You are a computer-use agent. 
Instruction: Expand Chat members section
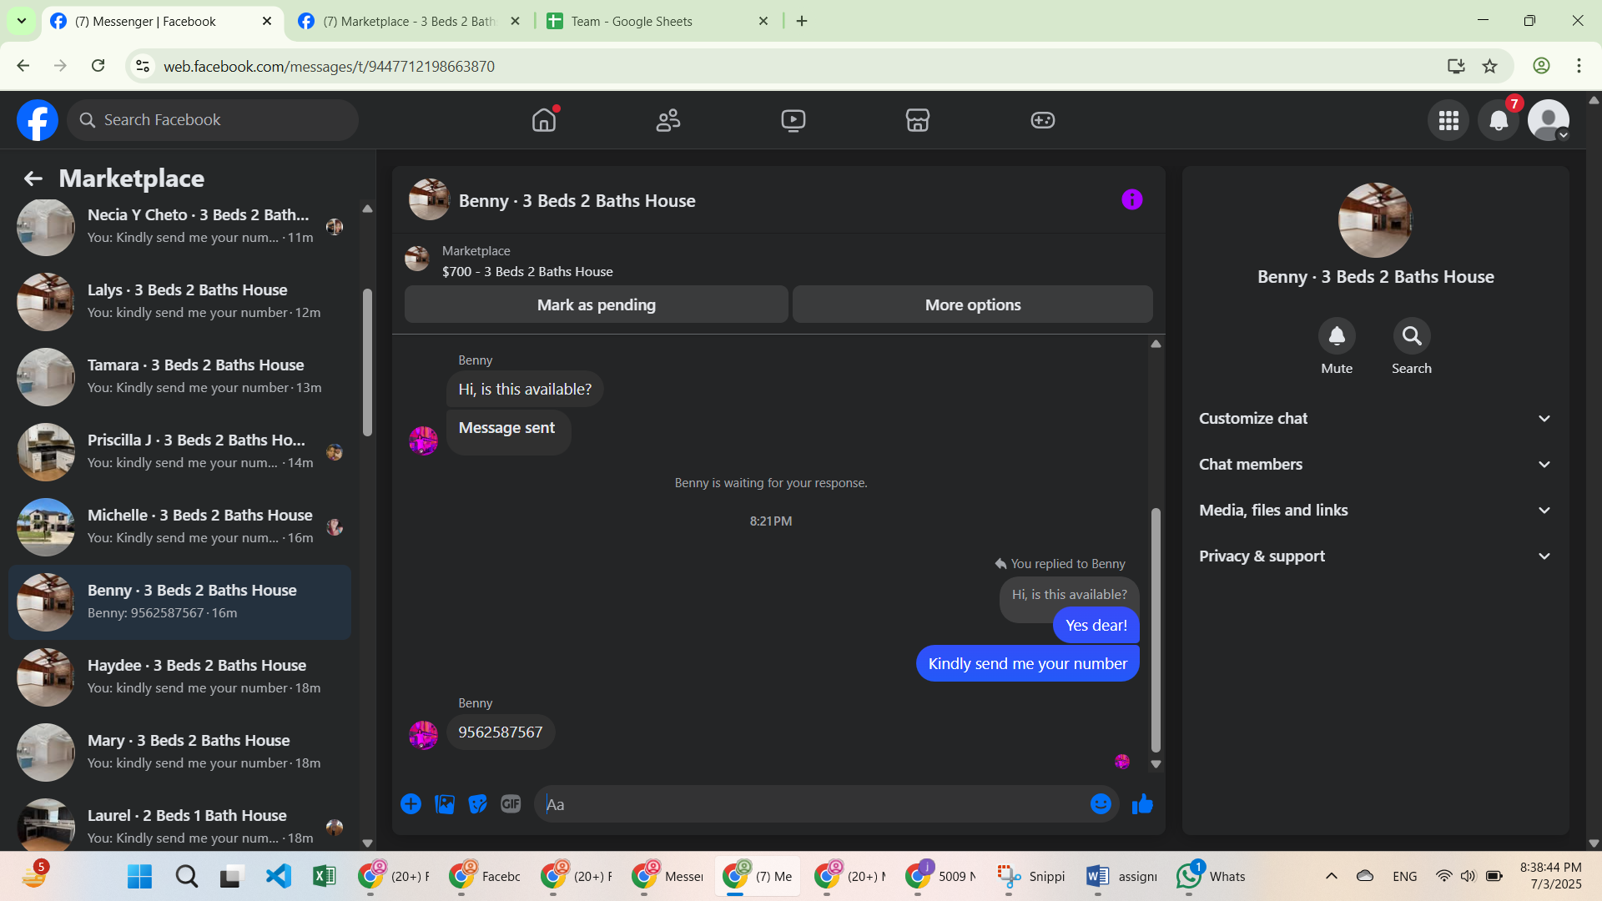click(1375, 465)
